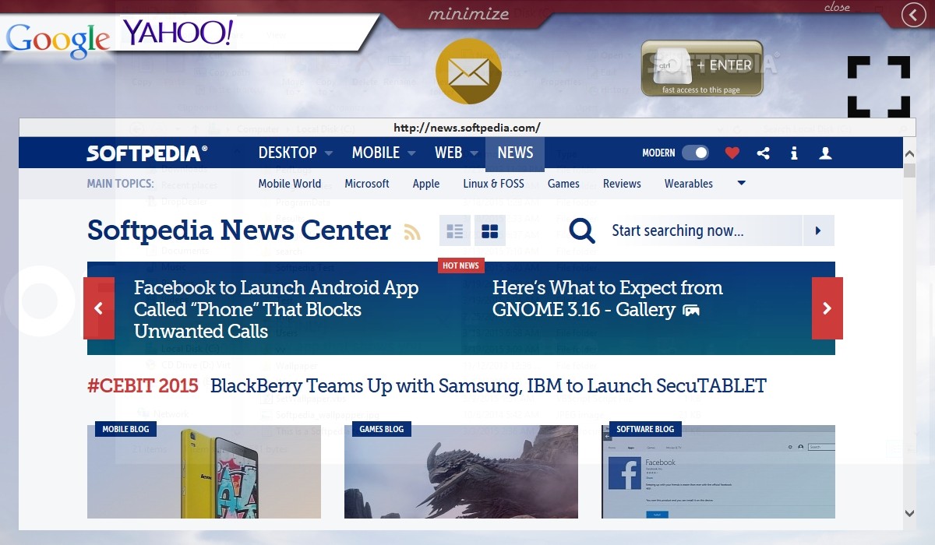
Task: Expand the MOBILE dropdown arrow
Action: [411, 153]
